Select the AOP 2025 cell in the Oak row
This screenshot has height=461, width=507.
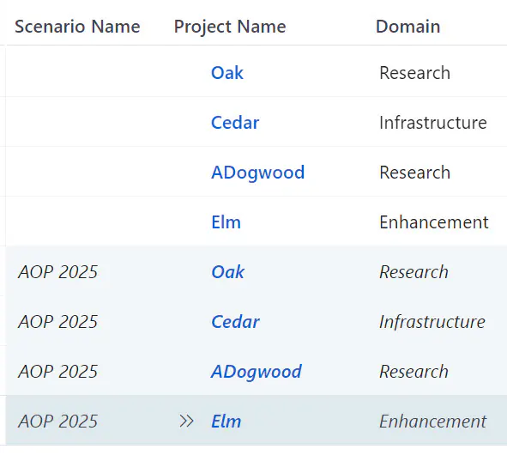[57, 272]
